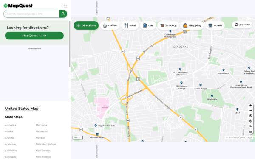The image size is (255, 159).
Task: Select the Lemon House Vietnamese Street Food pin
Action: (241, 82)
